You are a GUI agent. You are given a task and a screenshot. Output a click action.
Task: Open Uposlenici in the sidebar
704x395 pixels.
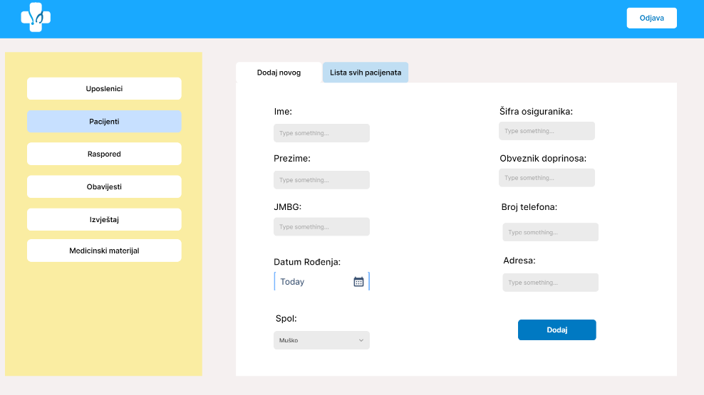104,89
